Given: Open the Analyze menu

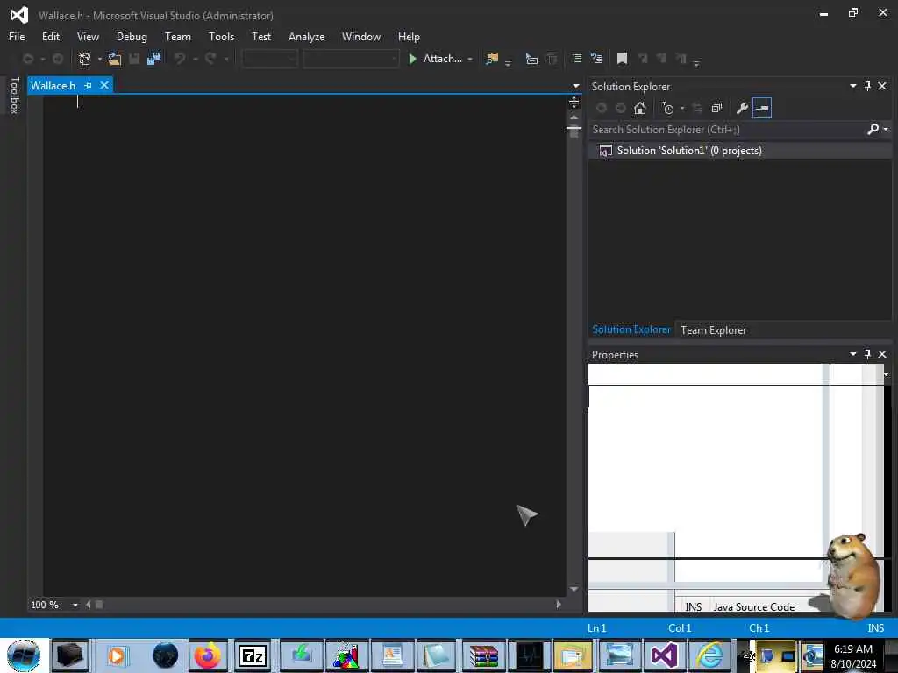Looking at the screenshot, I should click(306, 37).
